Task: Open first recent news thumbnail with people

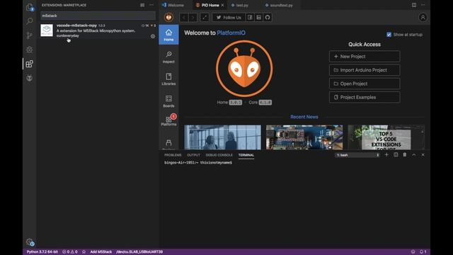Action: tap(222, 137)
